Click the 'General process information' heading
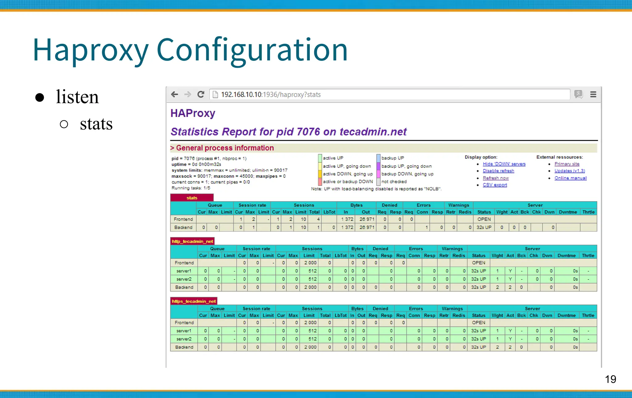Viewport: 632px width, 398px height. tap(225, 148)
